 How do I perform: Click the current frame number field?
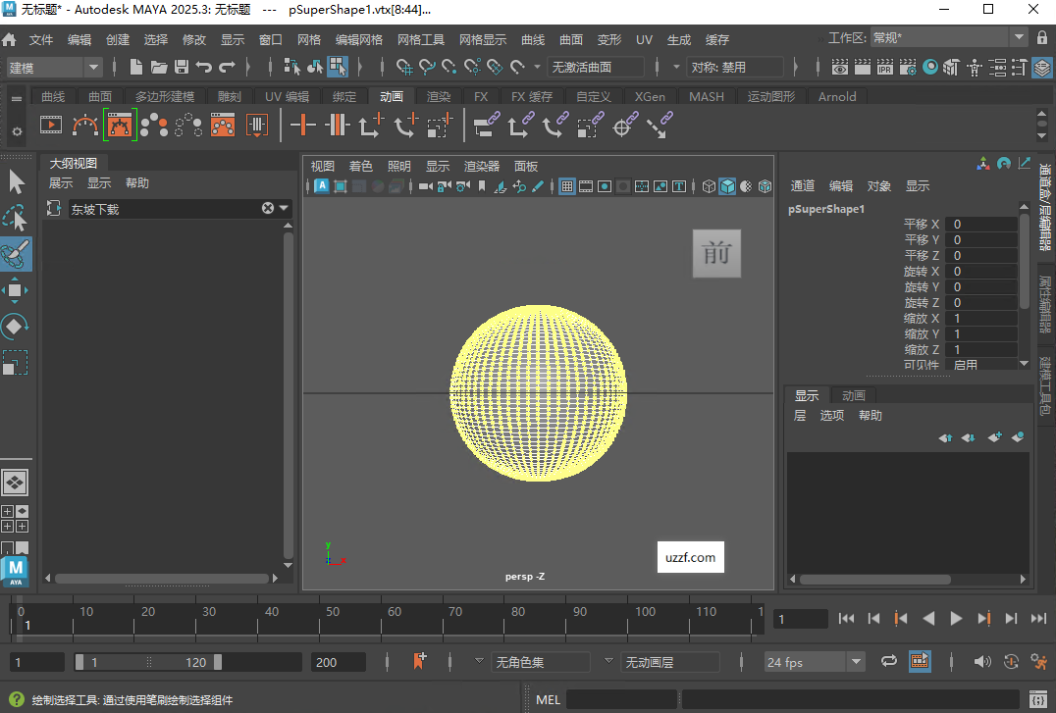click(x=800, y=619)
